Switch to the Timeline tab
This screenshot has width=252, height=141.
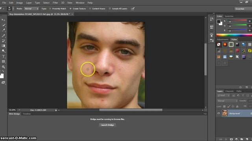(26, 114)
